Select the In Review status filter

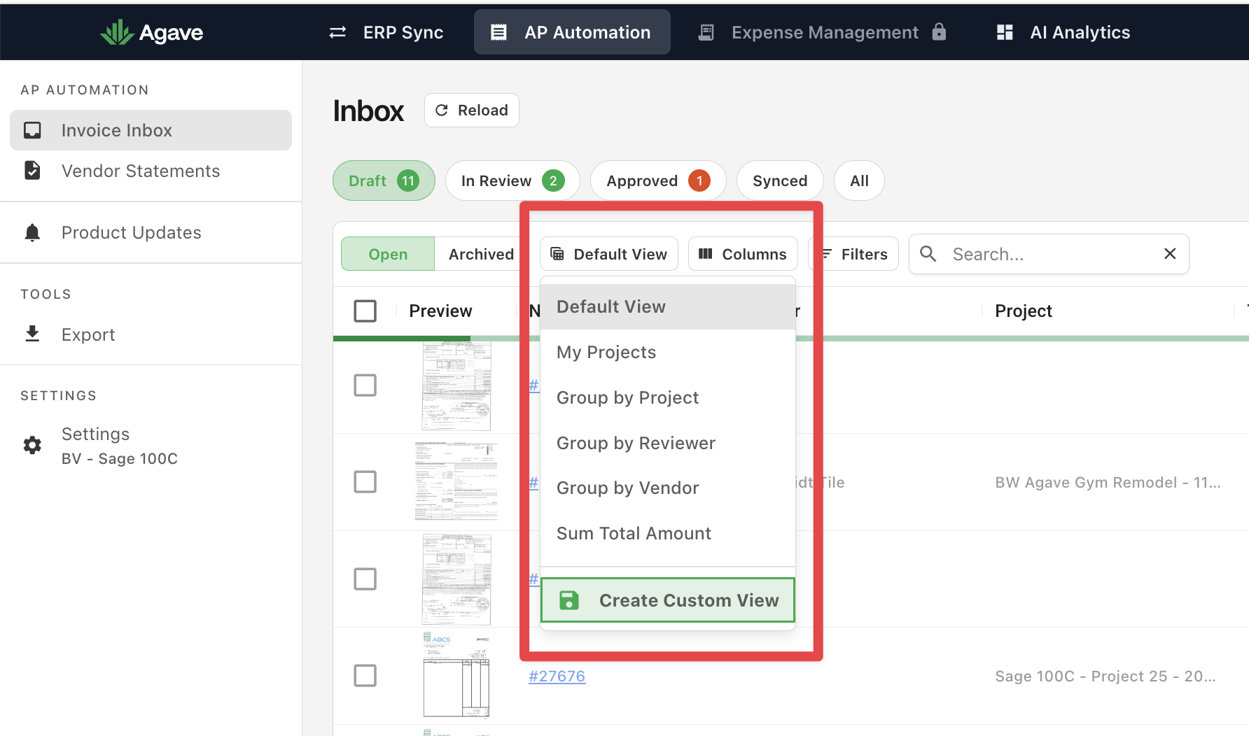coord(512,181)
